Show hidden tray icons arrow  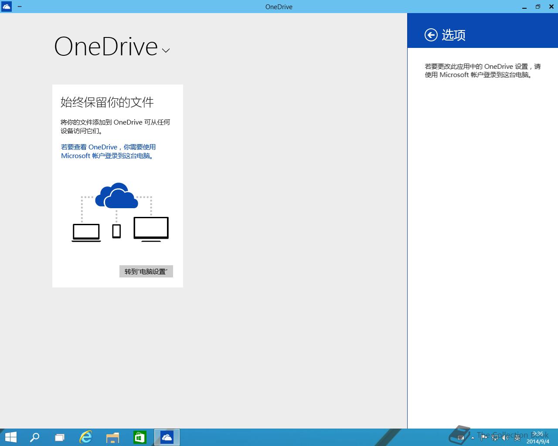[473, 438]
